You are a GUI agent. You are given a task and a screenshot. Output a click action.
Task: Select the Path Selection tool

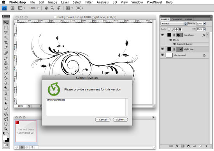pyautogui.click(x=6, y=103)
